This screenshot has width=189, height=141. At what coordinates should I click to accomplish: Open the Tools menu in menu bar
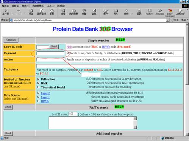(51, 6)
